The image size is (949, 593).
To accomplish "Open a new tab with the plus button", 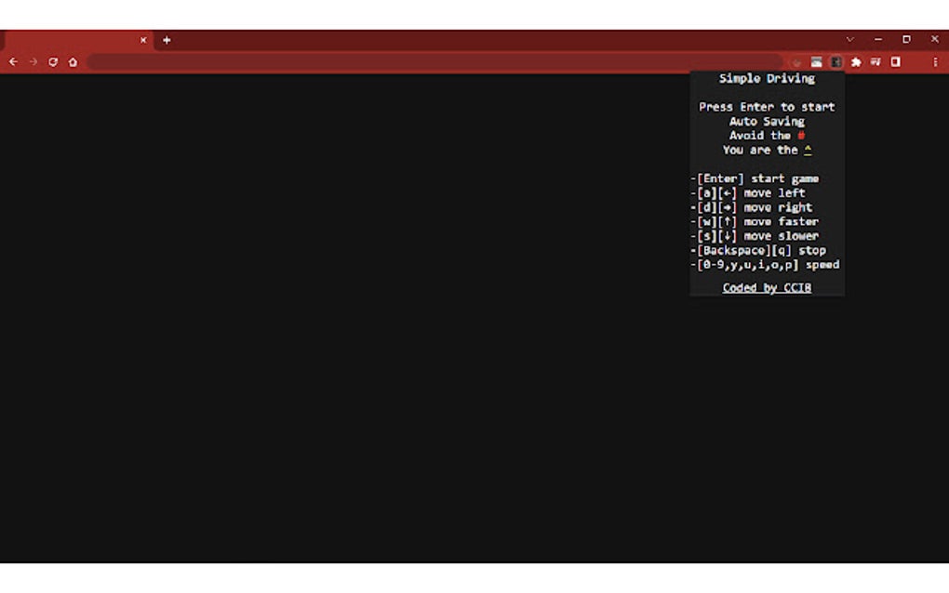I will [x=166, y=39].
